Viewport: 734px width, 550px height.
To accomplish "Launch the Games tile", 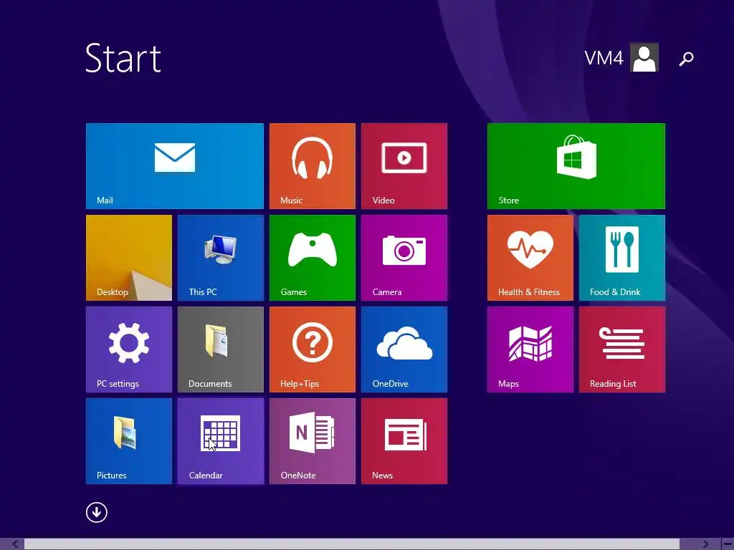I will [x=313, y=258].
